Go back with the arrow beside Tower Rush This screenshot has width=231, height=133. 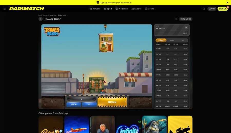[41, 19]
